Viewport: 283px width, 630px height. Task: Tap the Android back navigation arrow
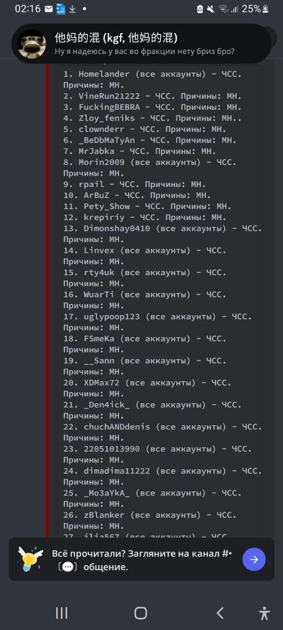click(x=220, y=613)
